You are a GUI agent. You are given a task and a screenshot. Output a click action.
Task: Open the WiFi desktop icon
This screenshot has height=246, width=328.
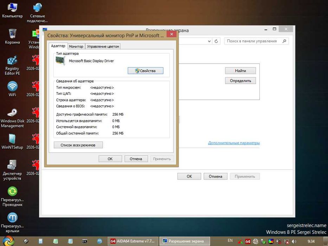[x=12, y=89]
